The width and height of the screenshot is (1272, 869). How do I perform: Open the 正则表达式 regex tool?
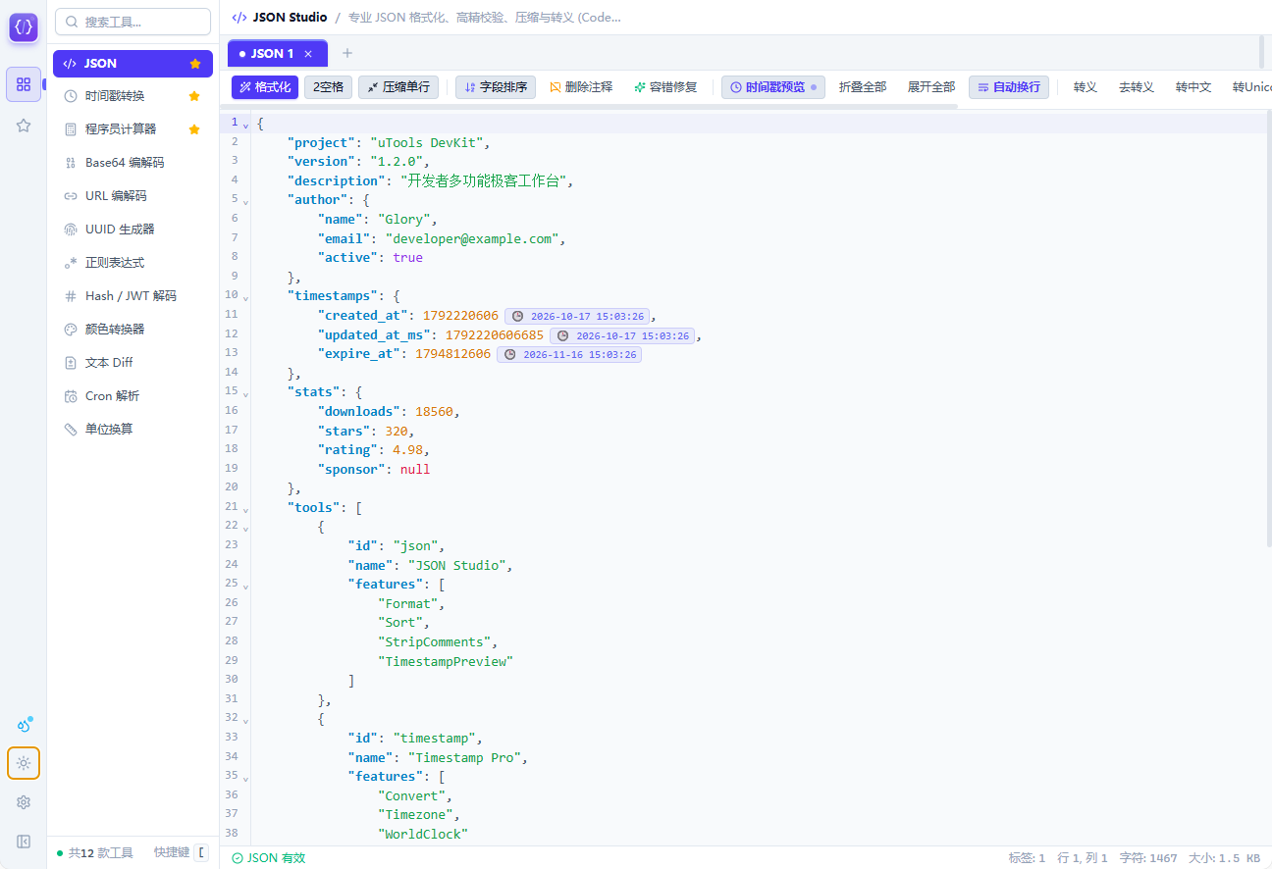[132, 263]
